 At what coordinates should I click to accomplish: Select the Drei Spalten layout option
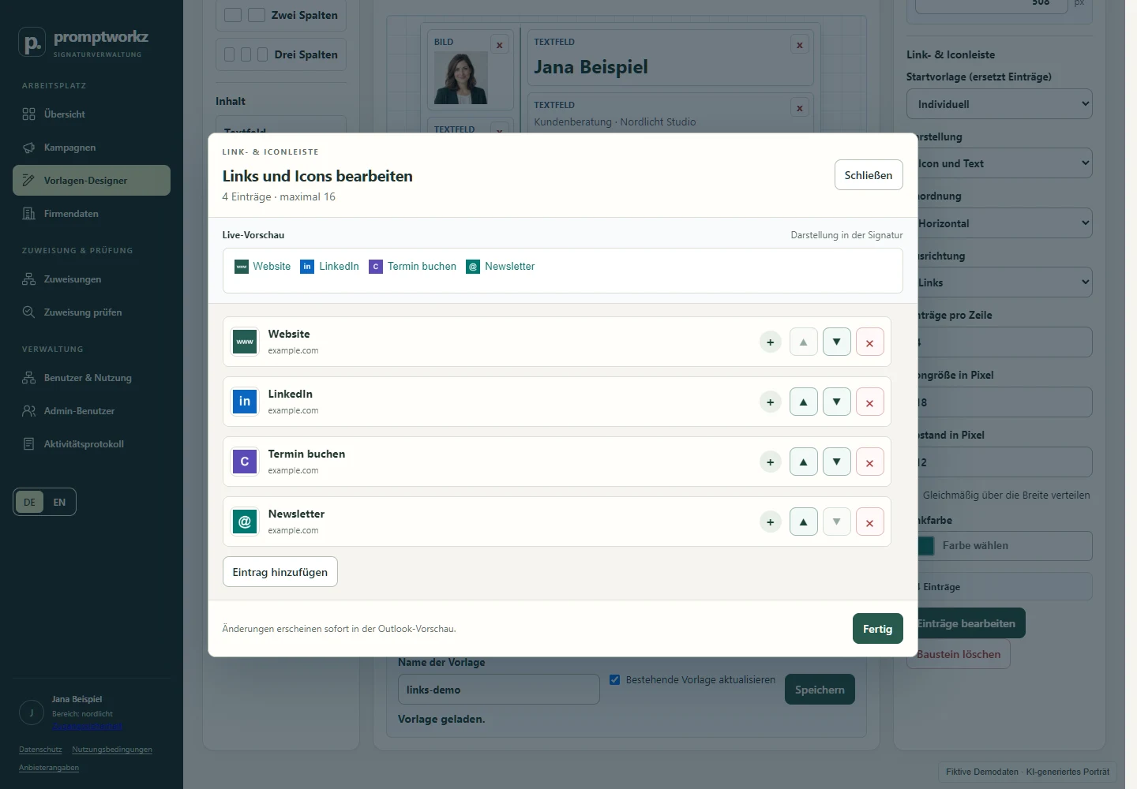tap(281, 54)
